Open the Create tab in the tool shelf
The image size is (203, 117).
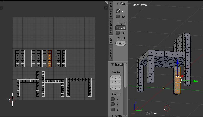pos(111,14)
